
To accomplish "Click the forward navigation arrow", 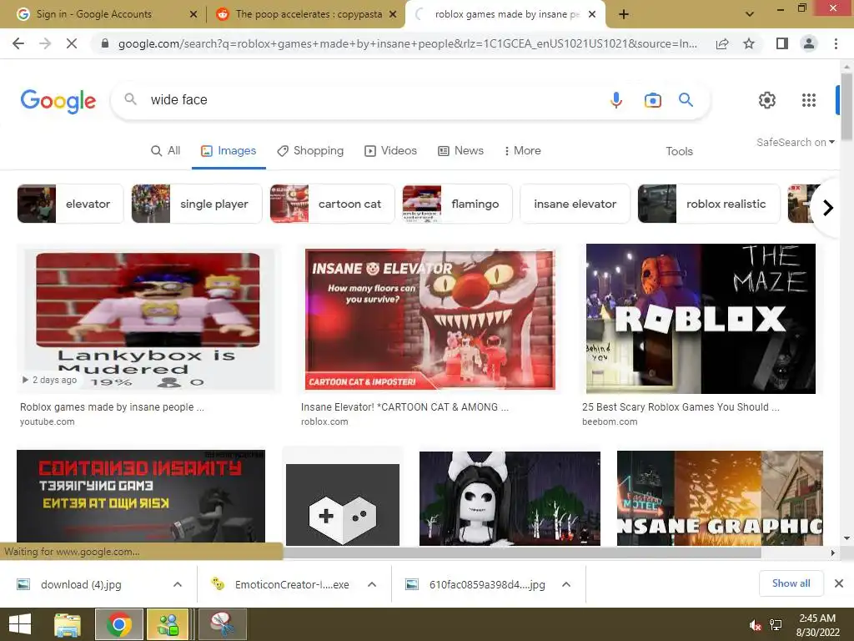I will (x=45, y=43).
